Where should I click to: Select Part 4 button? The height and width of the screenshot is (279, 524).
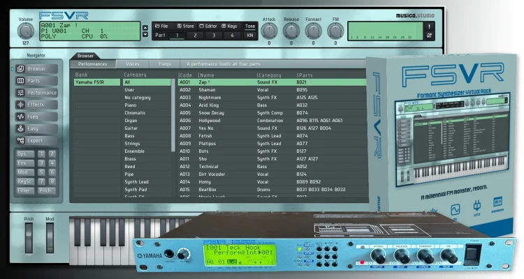232,36
